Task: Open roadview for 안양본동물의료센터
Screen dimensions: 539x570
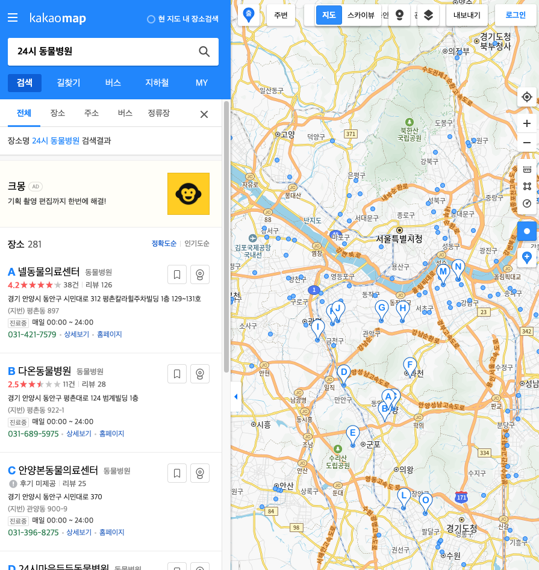Action: (x=200, y=473)
